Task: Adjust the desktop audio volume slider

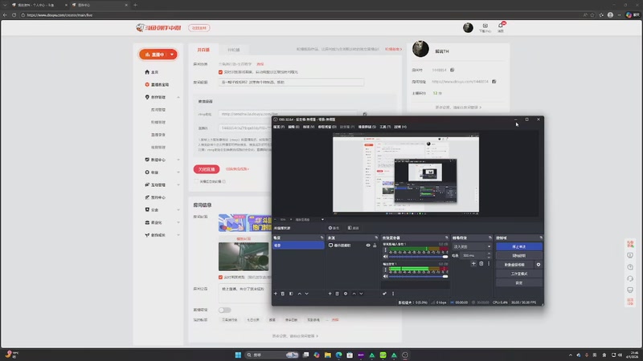Action: pos(418,276)
